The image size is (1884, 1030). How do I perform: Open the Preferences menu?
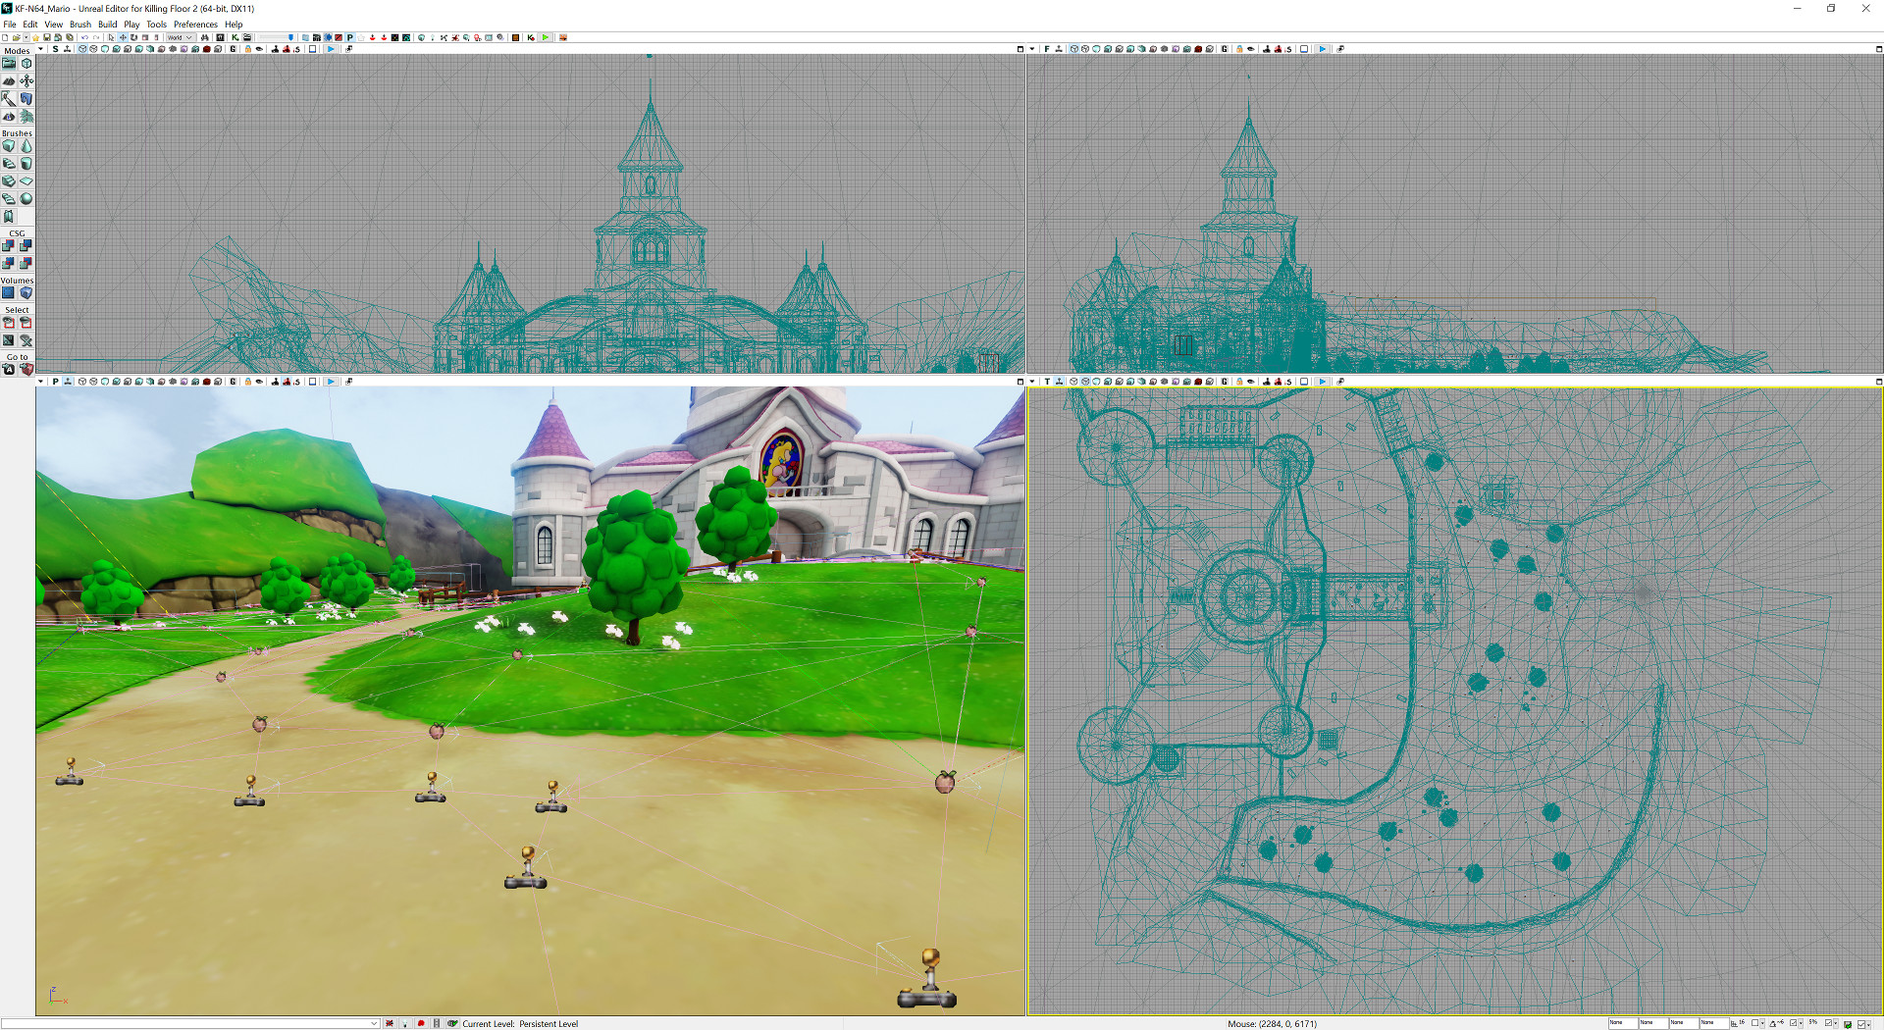click(196, 25)
